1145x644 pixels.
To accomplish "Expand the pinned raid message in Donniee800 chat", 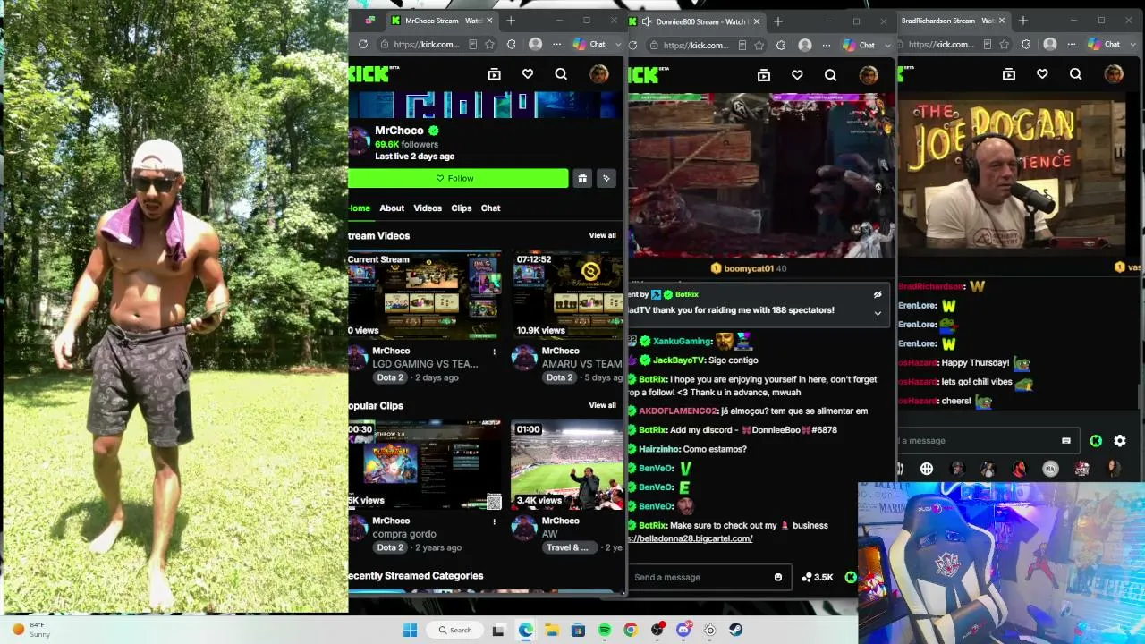I will pyautogui.click(x=878, y=313).
